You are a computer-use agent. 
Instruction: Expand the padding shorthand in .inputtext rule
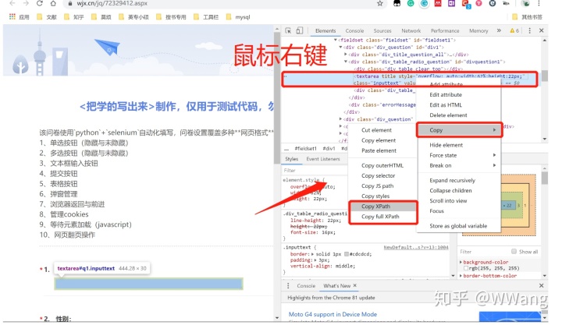click(315, 260)
